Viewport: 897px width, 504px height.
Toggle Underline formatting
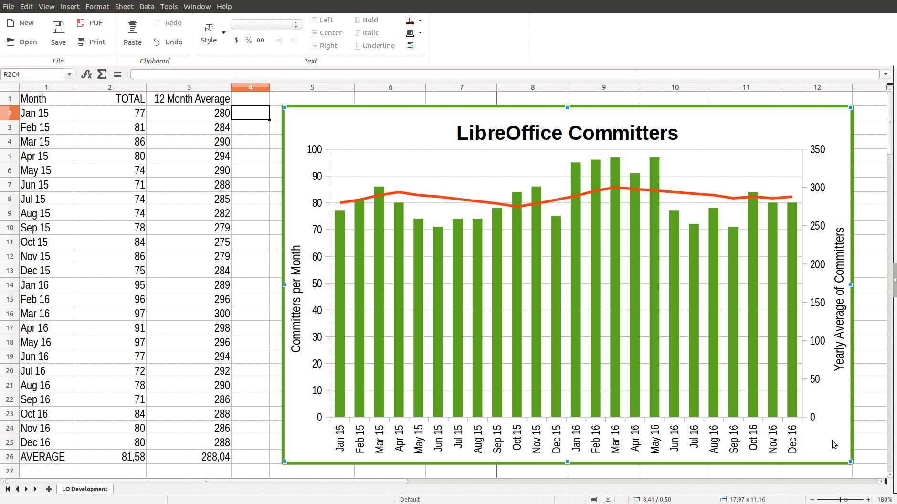[x=375, y=46]
